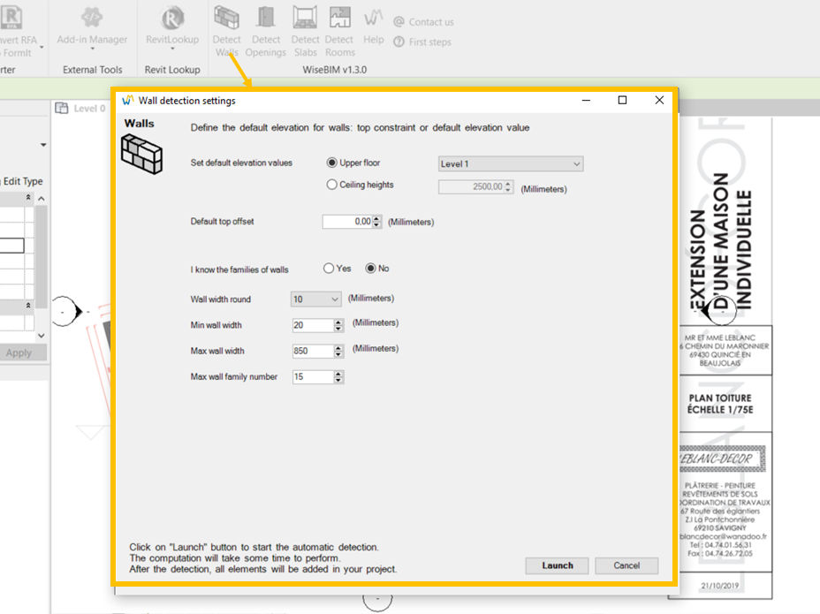Click the left elevation marker in the drawing

click(x=67, y=311)
